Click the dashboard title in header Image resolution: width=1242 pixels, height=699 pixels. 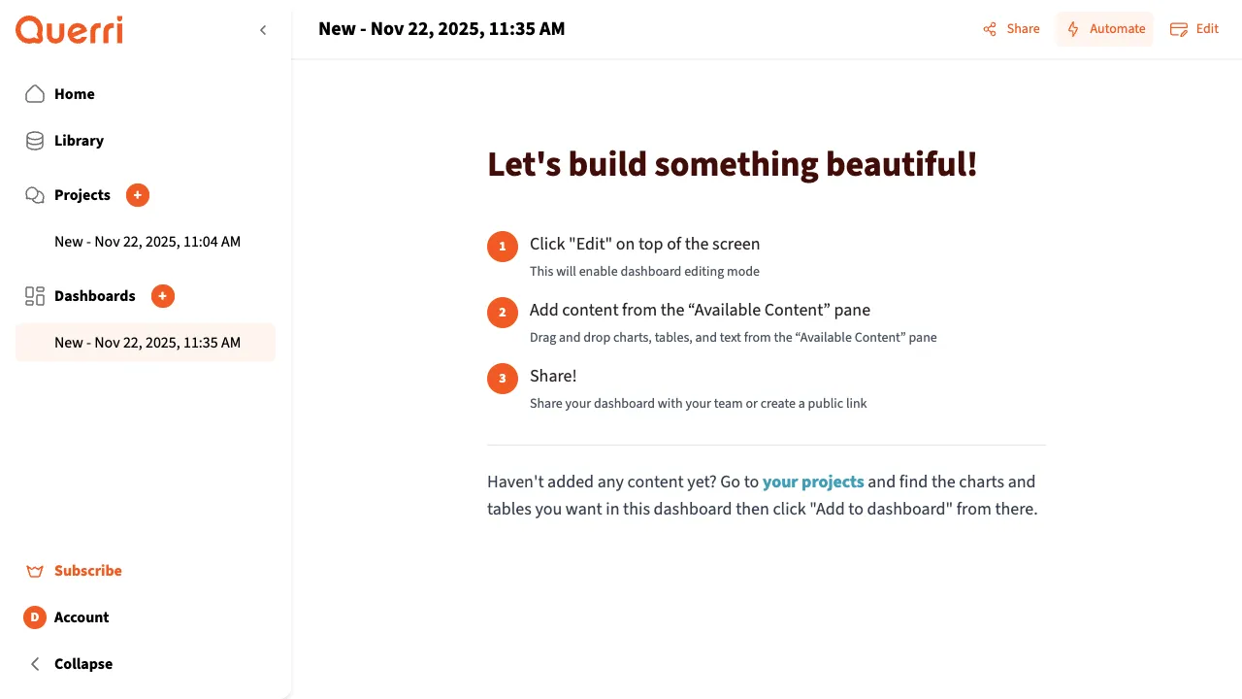(441, 29)
